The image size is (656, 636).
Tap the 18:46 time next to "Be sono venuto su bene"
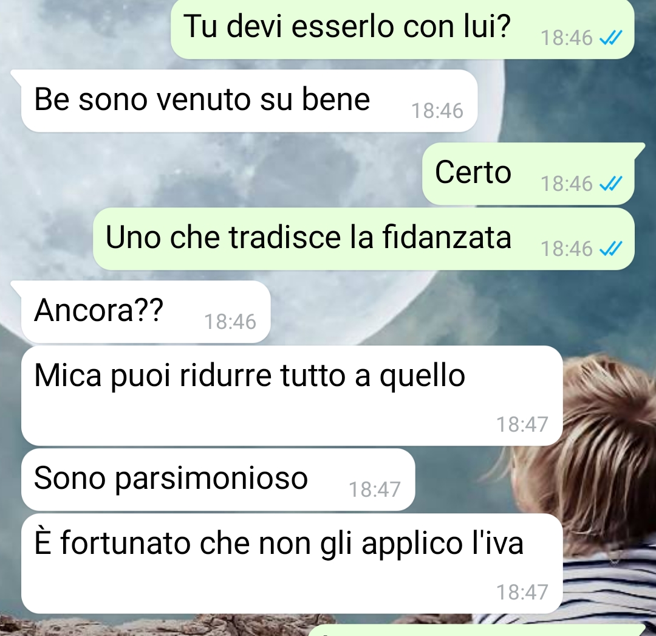click(x=437, y=111)
